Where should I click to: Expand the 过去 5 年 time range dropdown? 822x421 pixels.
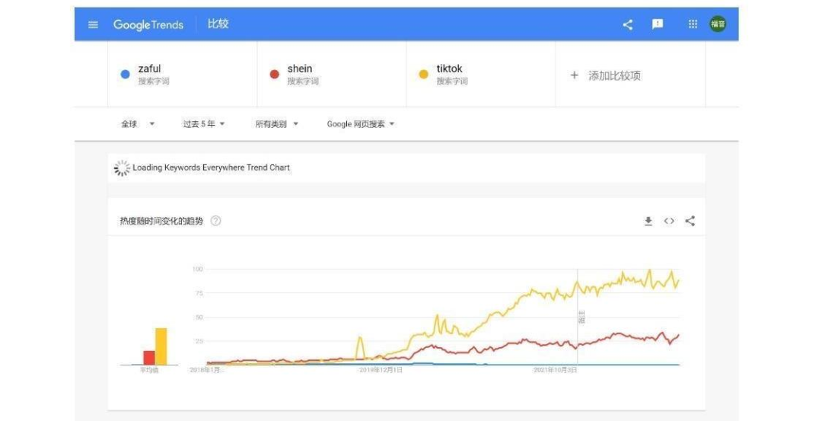(204, 124)
